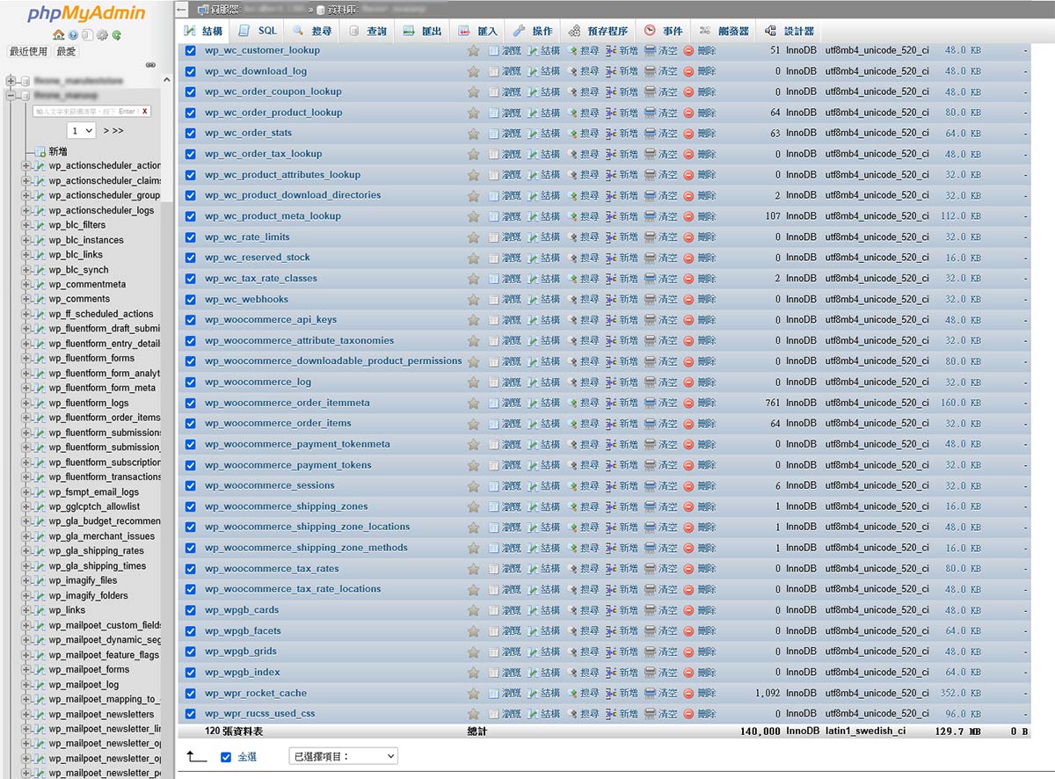The width and height of the screenshot is (1055, 779).
Task: Click the empty icon for wp_wpgb_cards
Action: point(650,610)
